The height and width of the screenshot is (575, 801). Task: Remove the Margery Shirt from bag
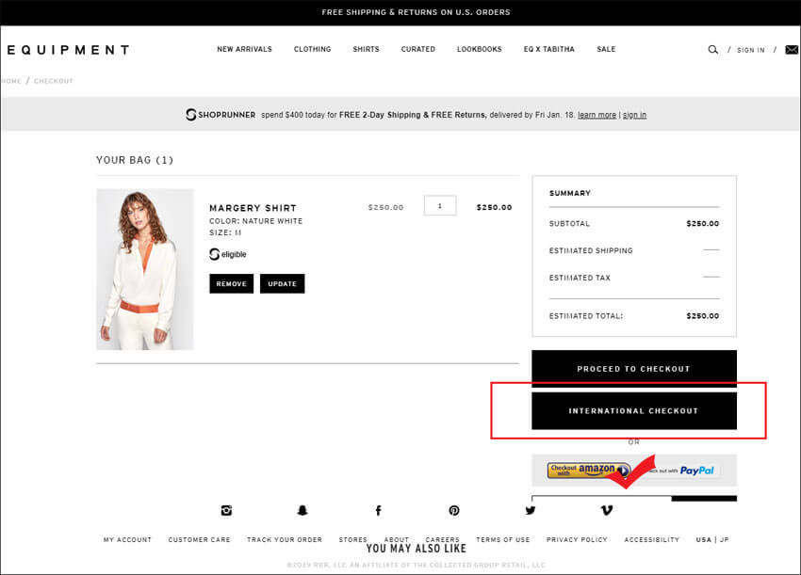(x=231, y=283)
